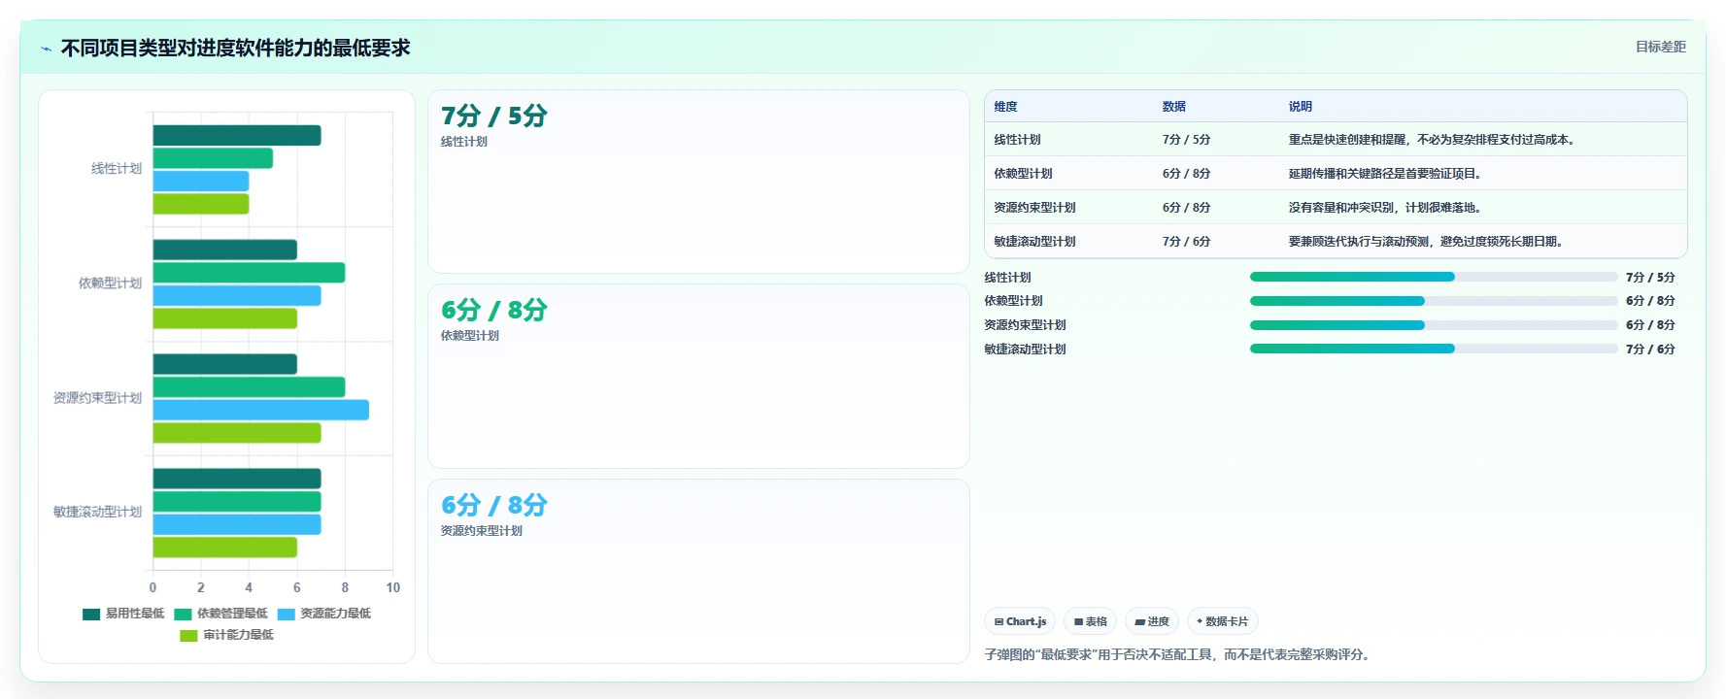Select the 线性计划 cell in the table
The height and width of the screenshot is (699, 1726).
1017,140
